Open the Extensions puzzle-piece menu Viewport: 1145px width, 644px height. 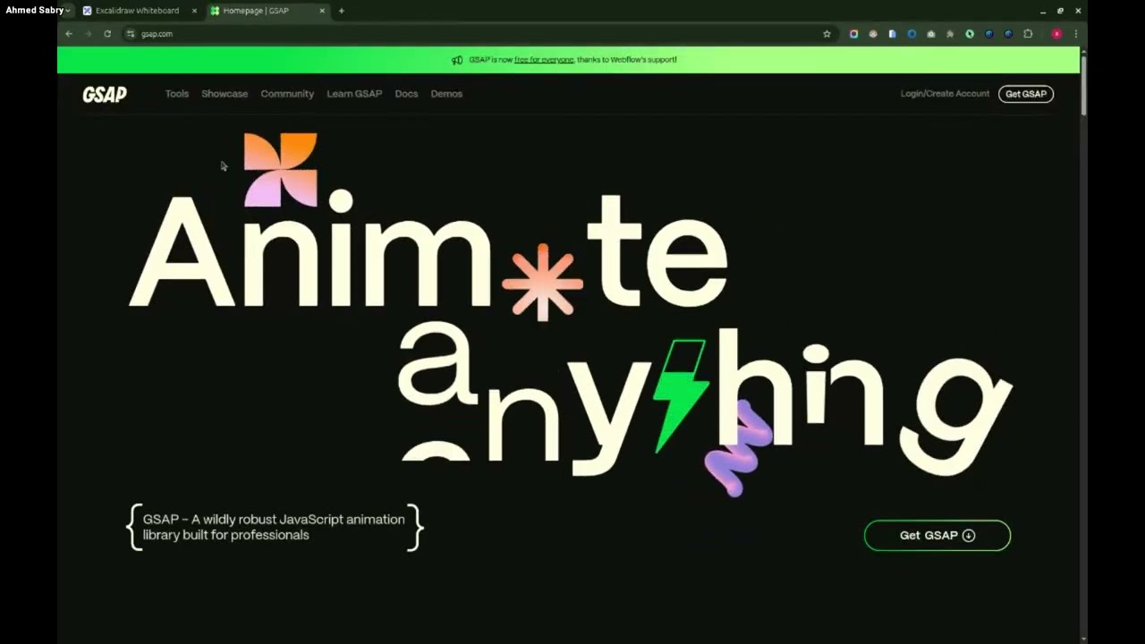(x=1028, y=34)
